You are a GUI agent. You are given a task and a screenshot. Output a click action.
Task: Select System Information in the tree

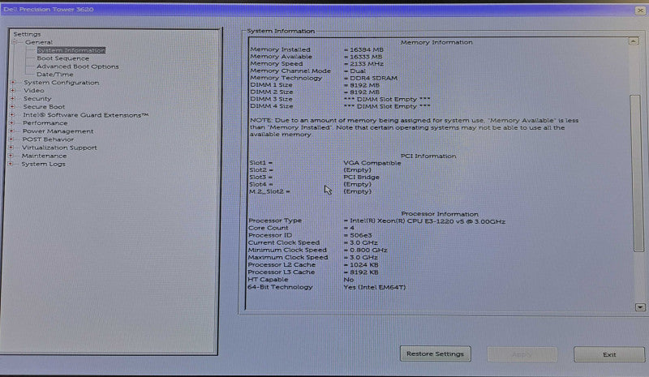(71, 50)
